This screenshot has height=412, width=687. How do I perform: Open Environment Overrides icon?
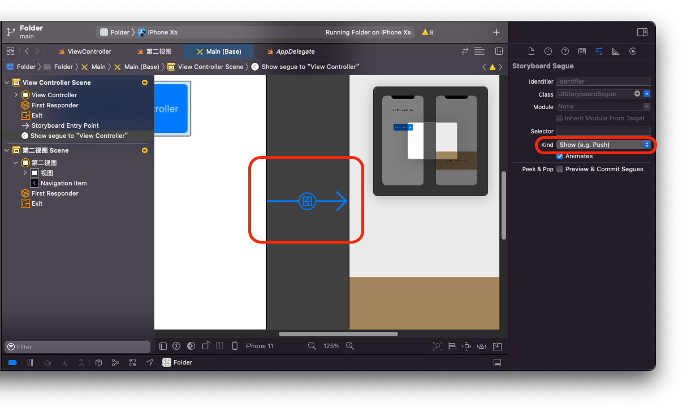pos(132,362)
